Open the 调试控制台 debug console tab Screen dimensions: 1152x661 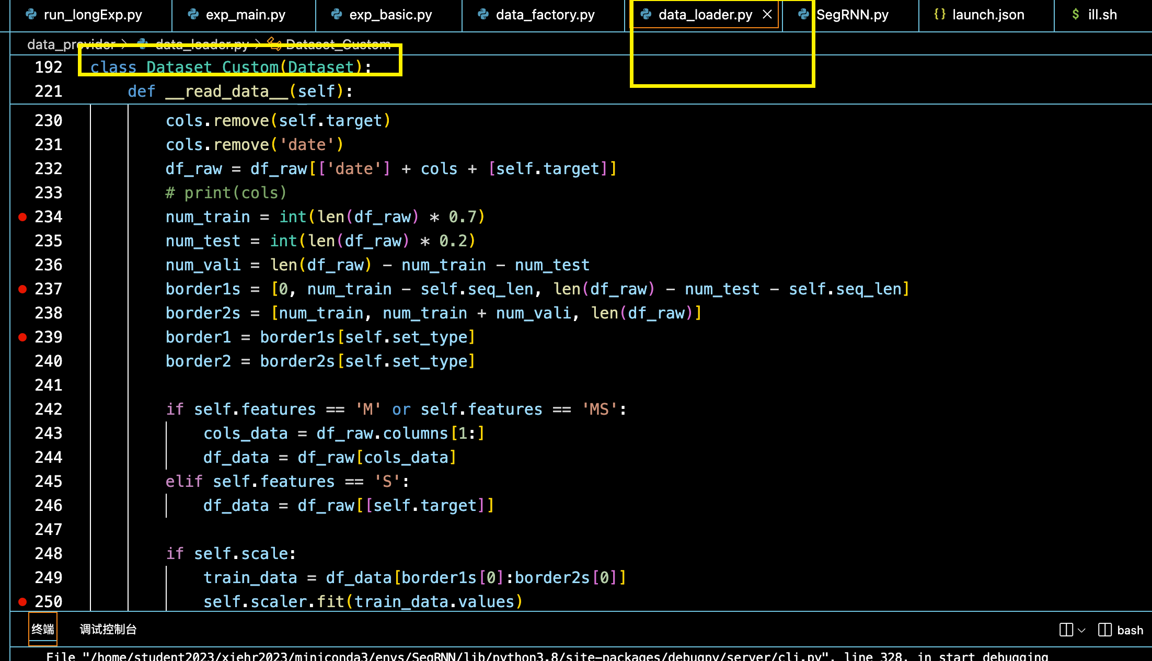pyautogui.click(x=108, y=629)
